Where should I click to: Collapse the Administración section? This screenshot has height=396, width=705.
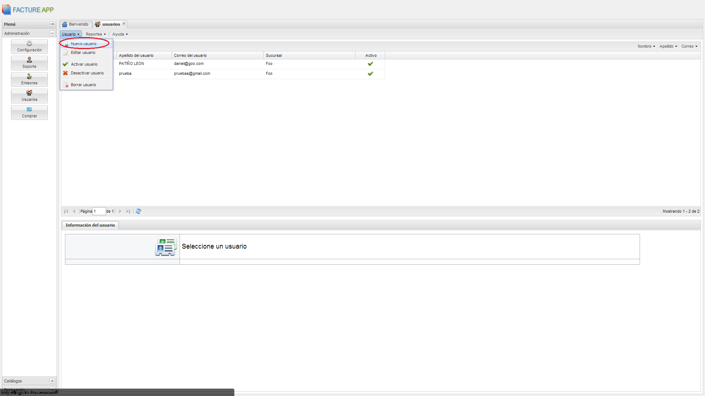pos(52,33)
